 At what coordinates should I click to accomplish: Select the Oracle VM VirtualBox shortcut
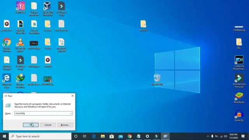click(x=47, y=9)
